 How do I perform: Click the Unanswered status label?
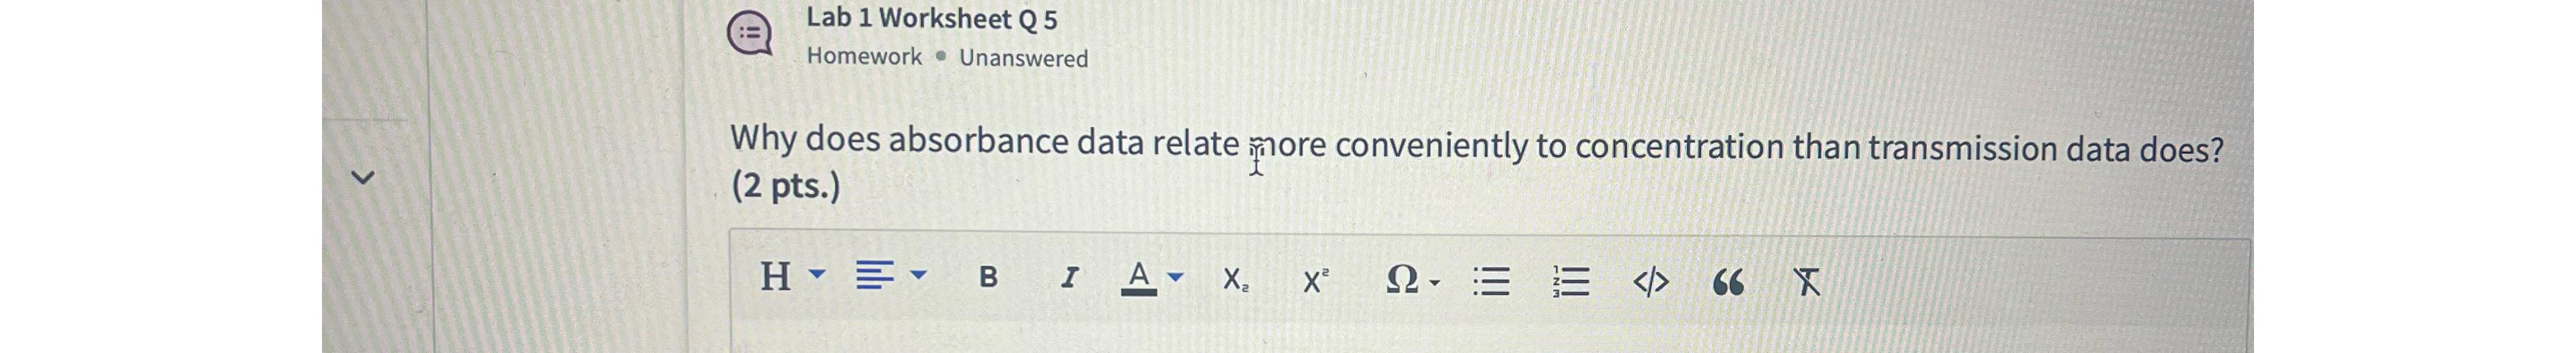1023,59
